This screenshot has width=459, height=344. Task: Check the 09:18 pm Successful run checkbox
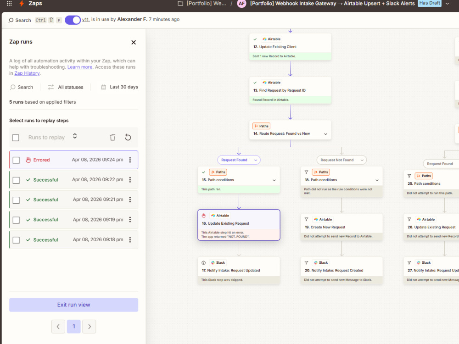(16, 240)
